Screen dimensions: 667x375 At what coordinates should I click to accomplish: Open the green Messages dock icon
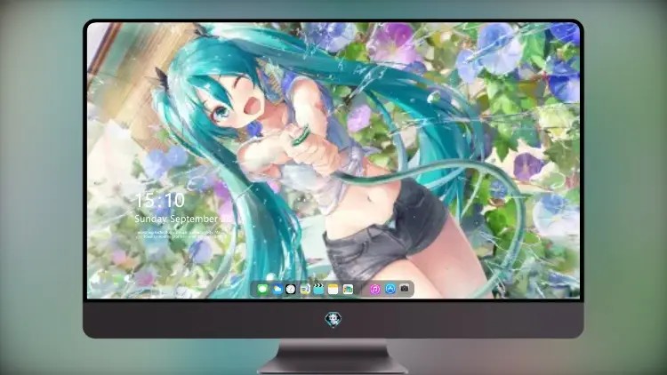tap(263, 290)
